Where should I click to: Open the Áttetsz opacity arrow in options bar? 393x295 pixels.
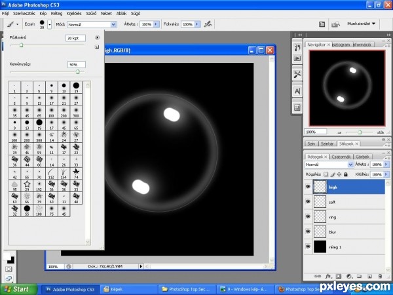(156, 24)
